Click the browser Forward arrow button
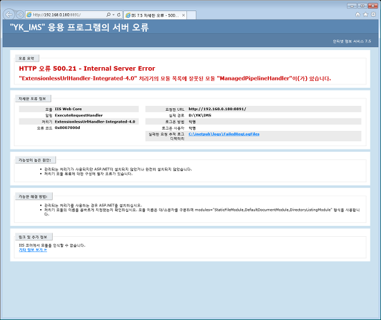The height and width of the screenshot is (320, 381). (20, 15)
